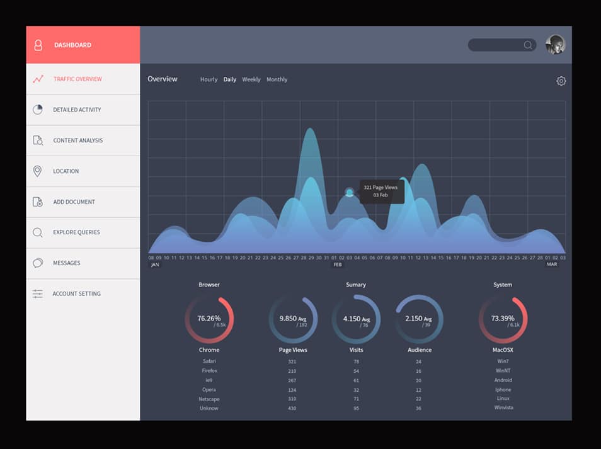Select the Add Document icon
Screen dimensions: 601x449
pos(37,202)
